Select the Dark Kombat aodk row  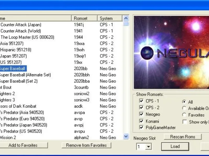(61, 106)
